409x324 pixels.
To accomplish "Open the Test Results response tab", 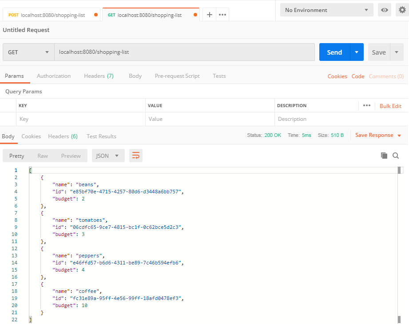I will 101,136.
